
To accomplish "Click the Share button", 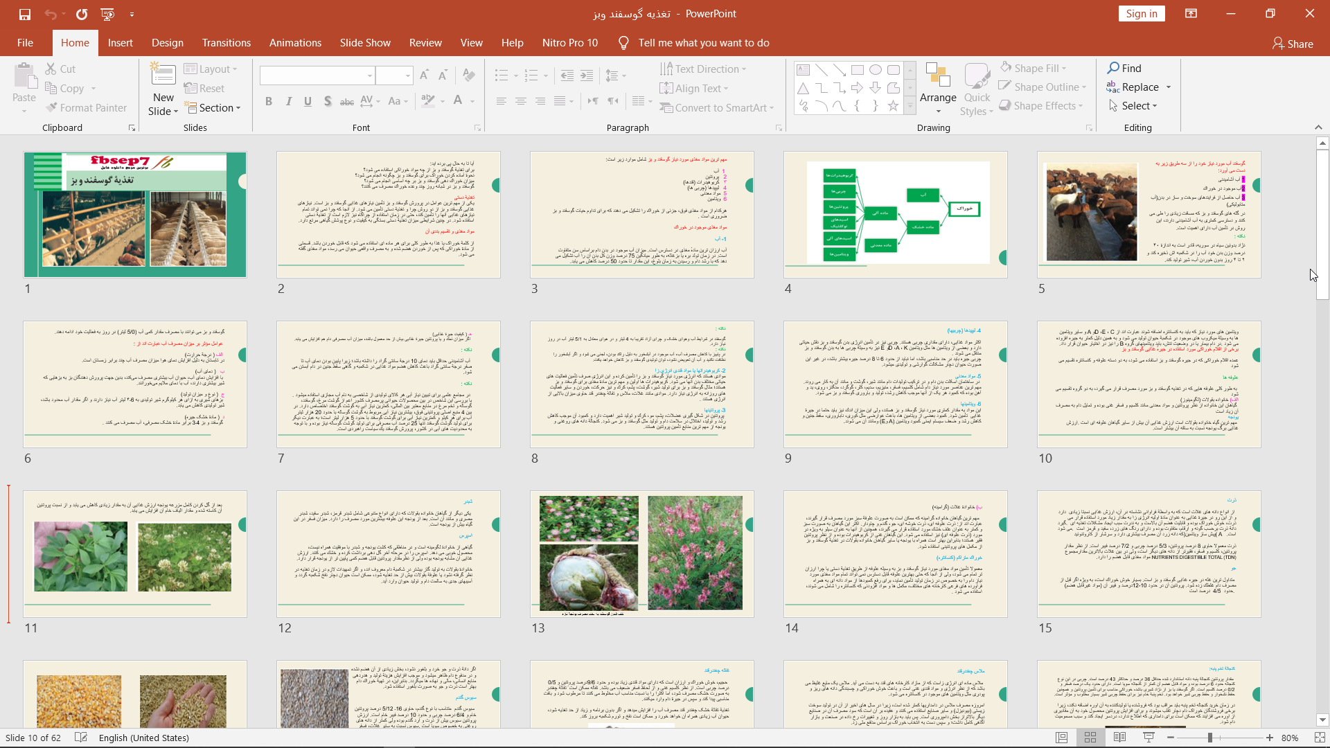I will [1293, 44].
